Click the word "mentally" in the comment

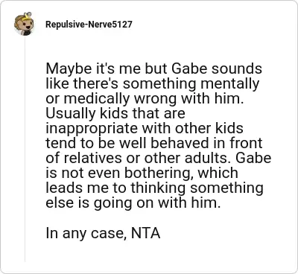pyautogui.click(x=229, y=84)
